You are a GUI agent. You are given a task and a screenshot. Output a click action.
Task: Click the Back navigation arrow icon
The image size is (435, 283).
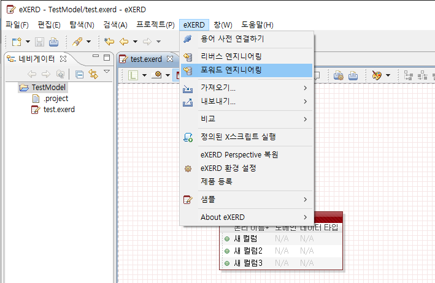[x=124, y=42]
